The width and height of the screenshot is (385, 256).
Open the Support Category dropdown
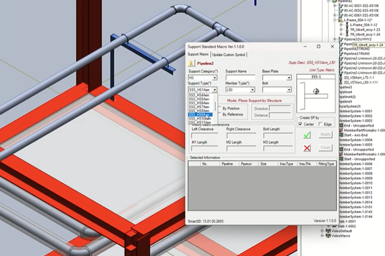click(214, 78)
